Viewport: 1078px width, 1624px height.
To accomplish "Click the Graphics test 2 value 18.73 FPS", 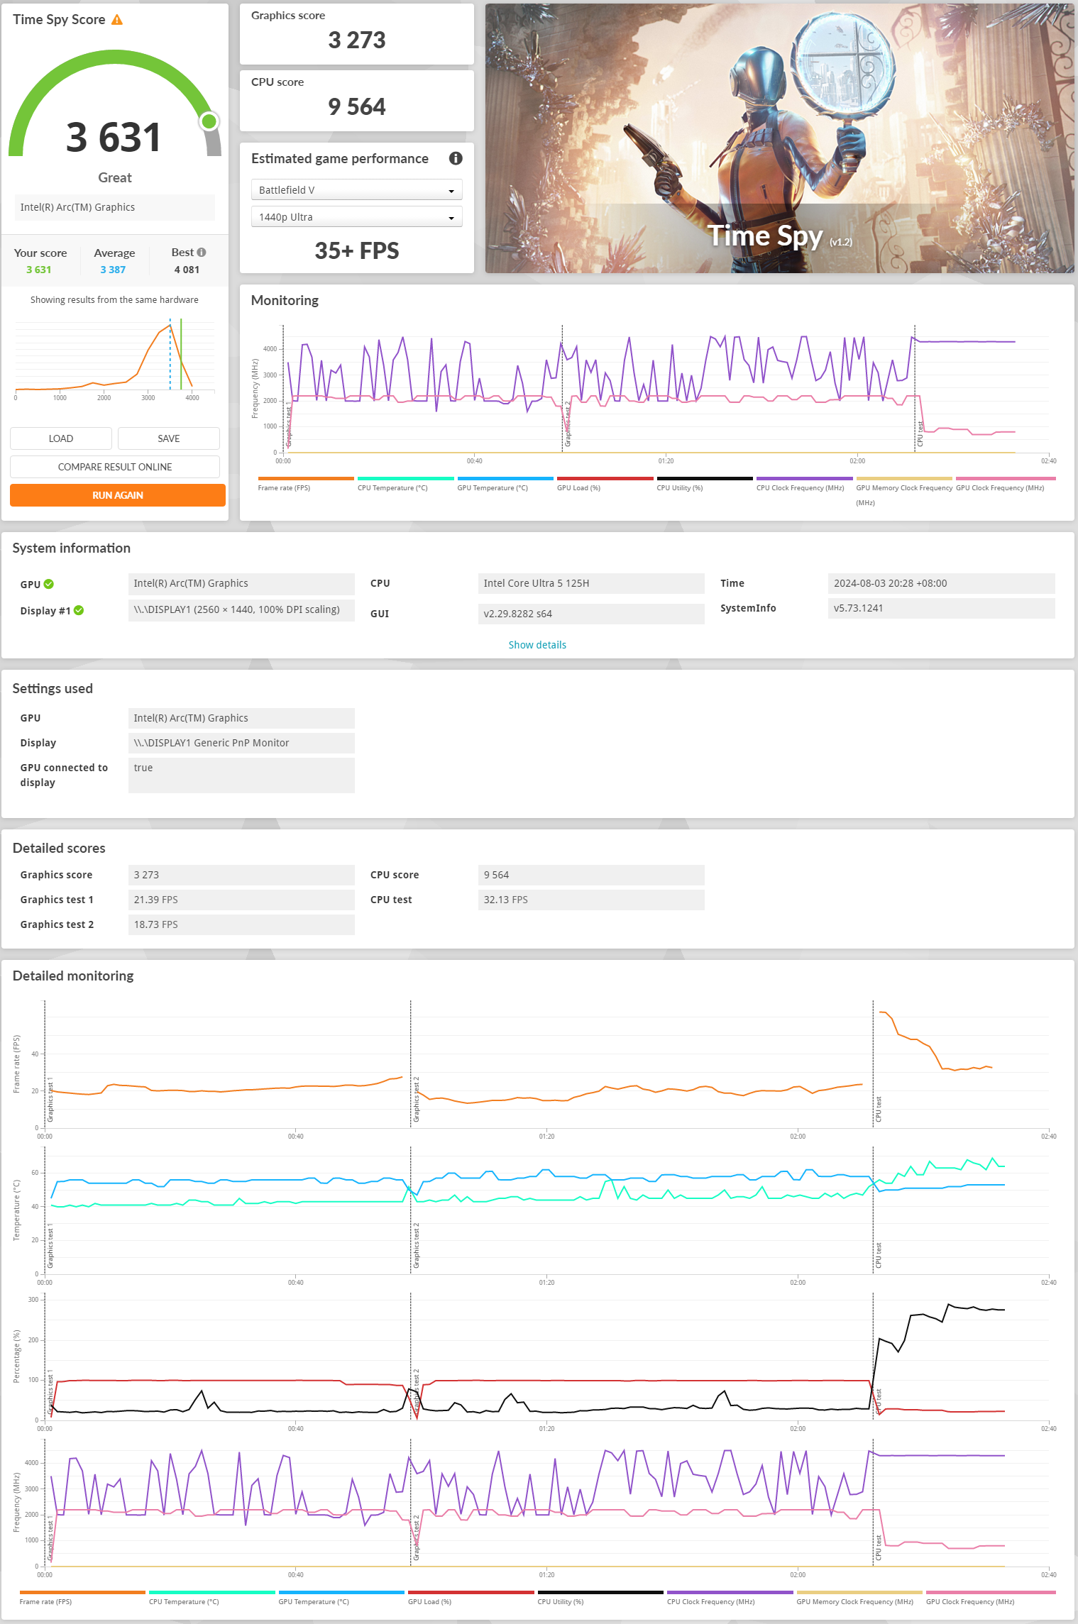I will [x=241, y=924].
